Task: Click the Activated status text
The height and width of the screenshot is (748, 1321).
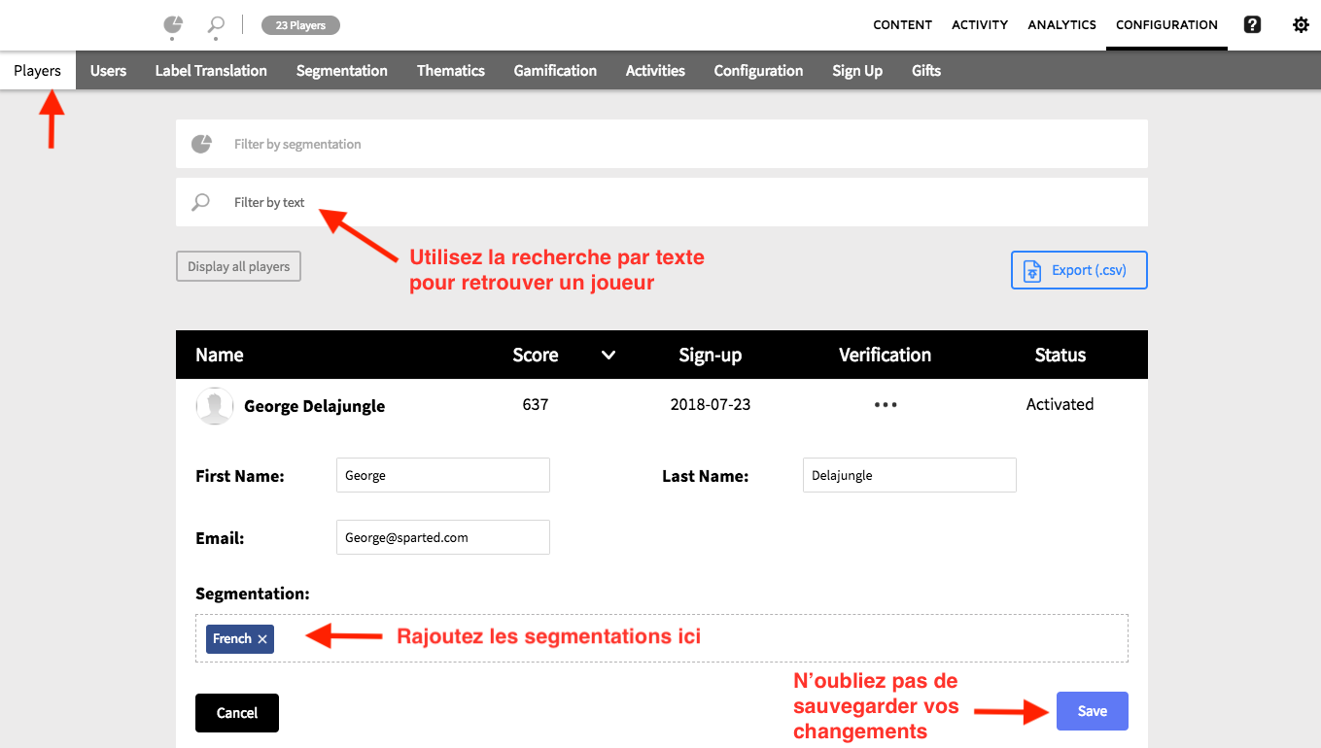Action: click(1060, 404)
